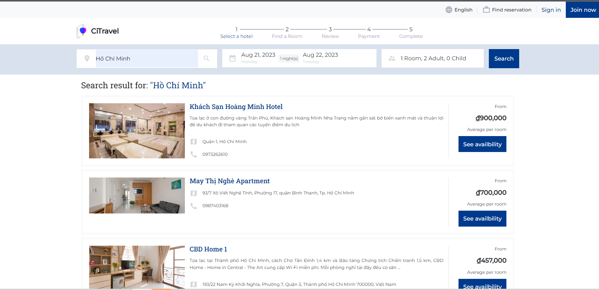Open CBD Home 1 title link
599x290 pixels.
(x=208, y=249)
